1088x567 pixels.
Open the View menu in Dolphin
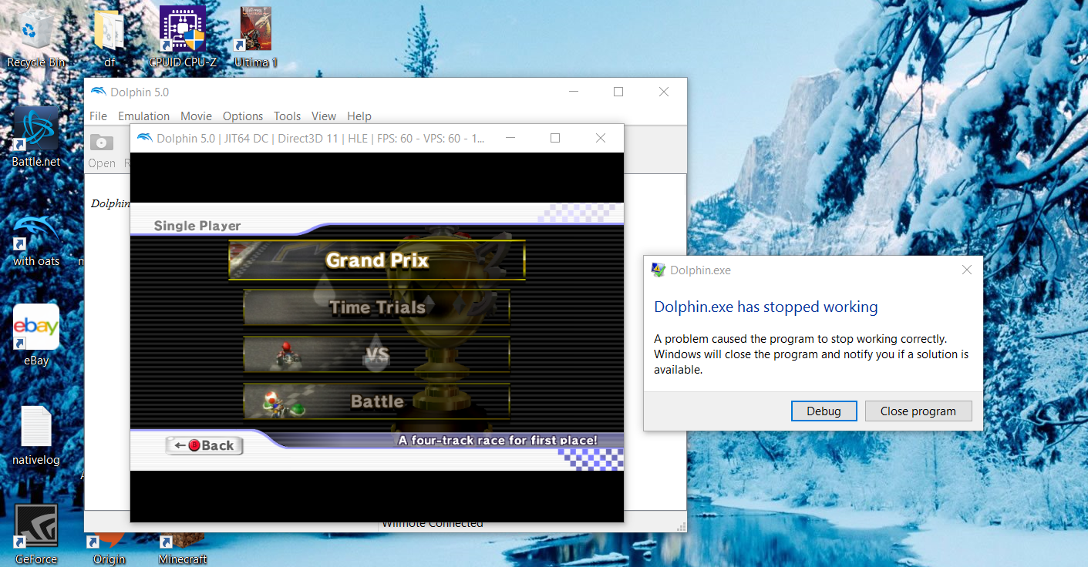[324, 116]
